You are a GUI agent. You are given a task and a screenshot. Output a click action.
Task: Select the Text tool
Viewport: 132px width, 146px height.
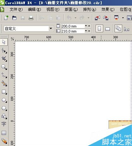pos(4,124)
